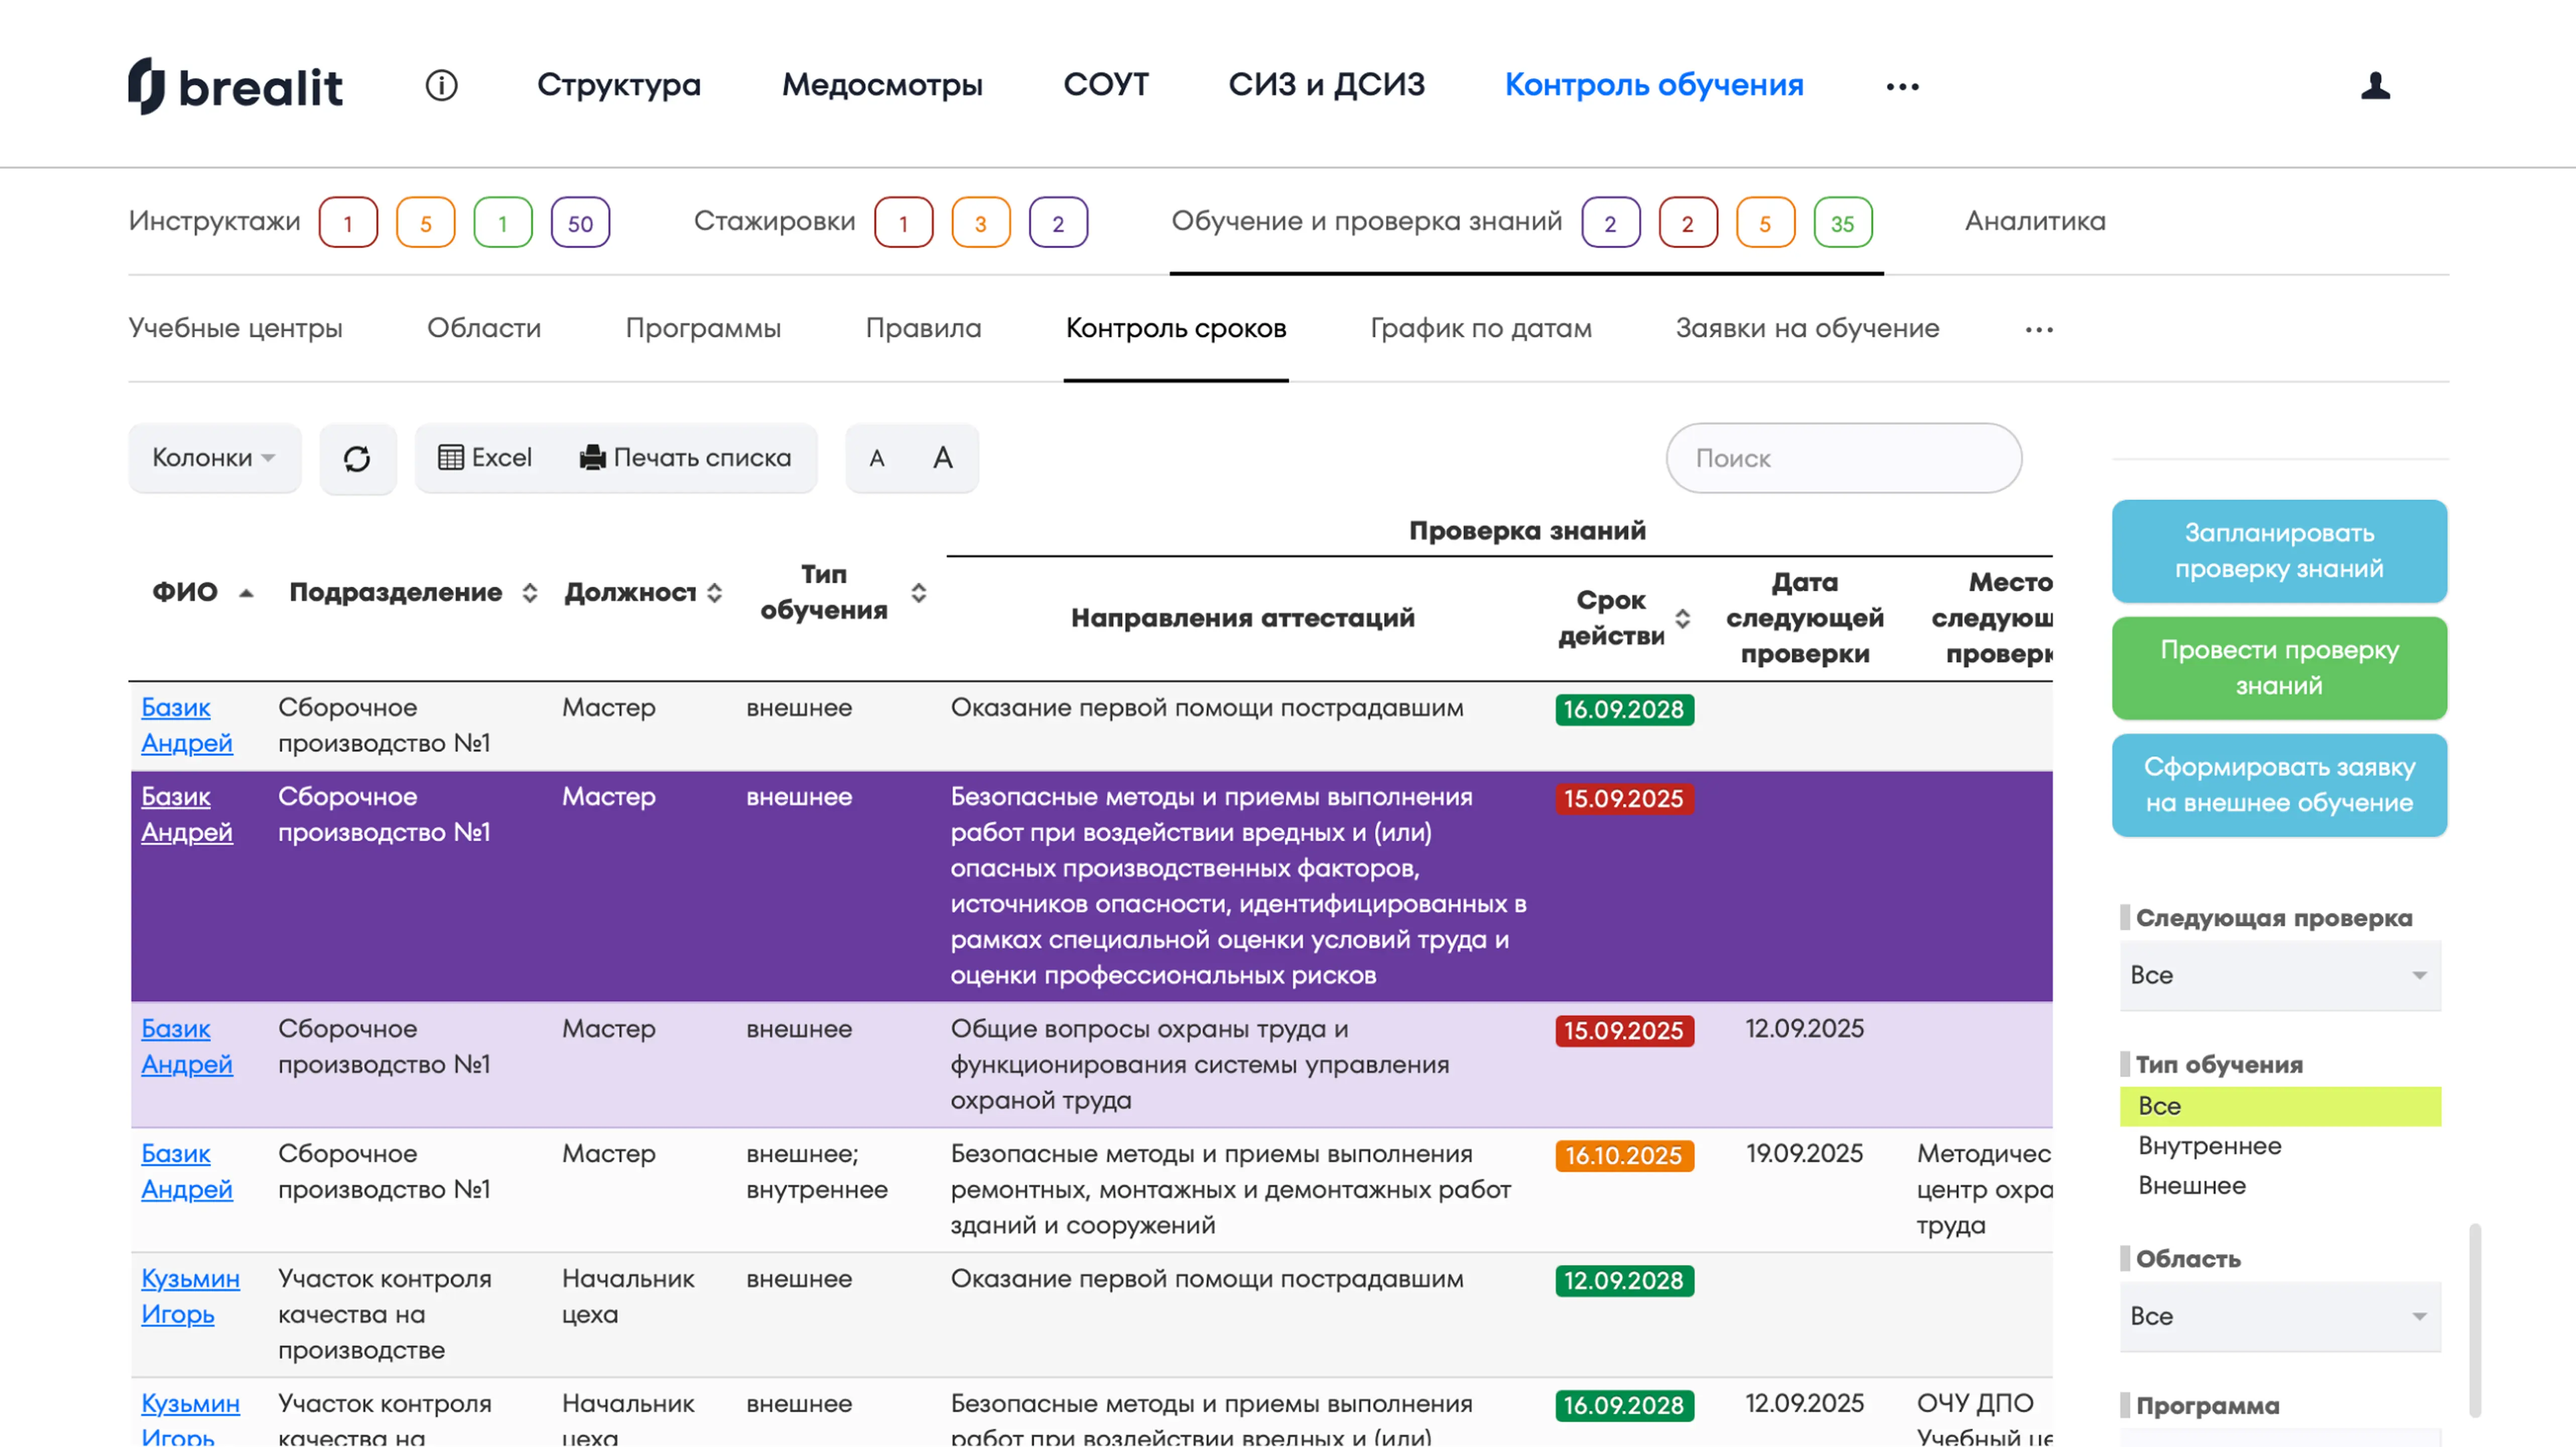Click the info circle icon
The width and height of the screenshot is (2576, 1447).
(441, 85)
